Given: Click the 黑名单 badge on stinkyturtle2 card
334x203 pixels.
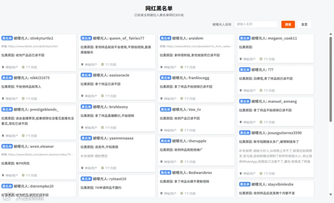Looking at the screenshot, I should click(x=7, y=38).
